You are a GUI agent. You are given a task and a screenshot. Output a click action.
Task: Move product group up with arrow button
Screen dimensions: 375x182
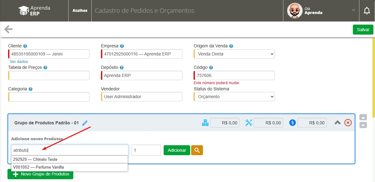[363, 117]
